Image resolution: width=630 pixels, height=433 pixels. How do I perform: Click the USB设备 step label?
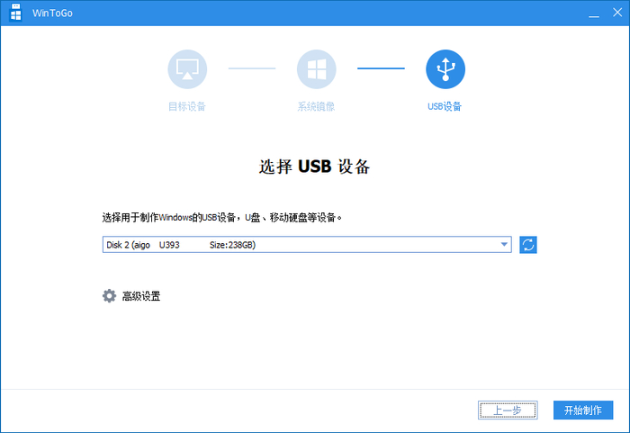pos(445,106)
